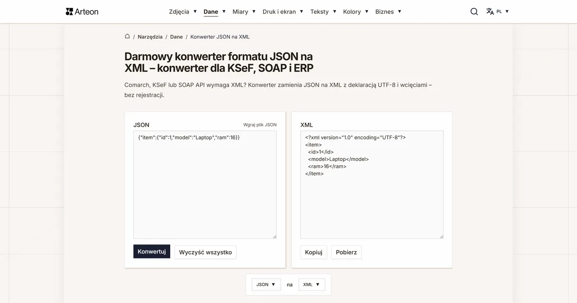Click the xml version declaration line
This screenshot has height=303, width=577.
pyautogui.click(x=355, y=137)
